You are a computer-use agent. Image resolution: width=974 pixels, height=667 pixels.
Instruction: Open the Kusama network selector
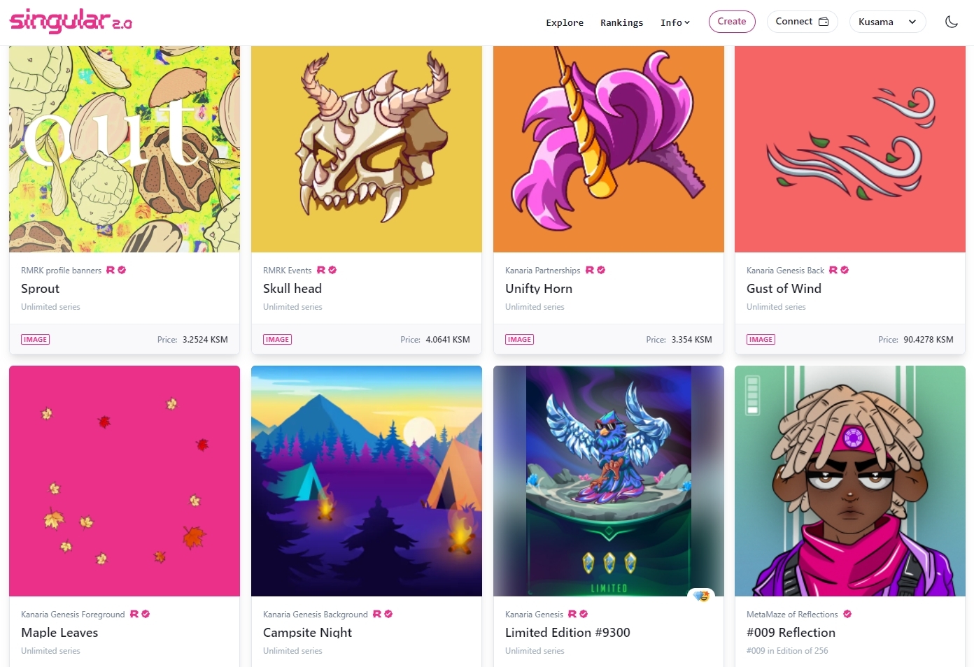pos(887,22)
